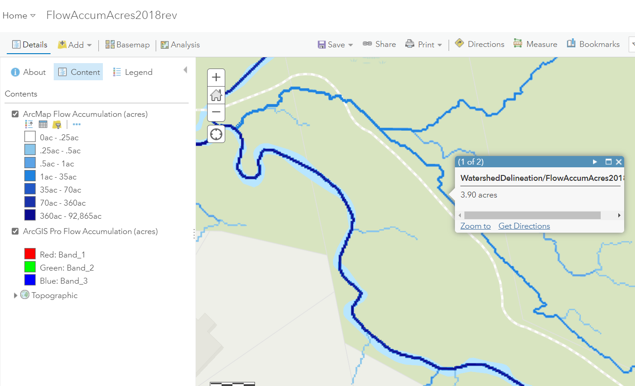
Task: Click the find my location button
Action: [x=216, y=134]
